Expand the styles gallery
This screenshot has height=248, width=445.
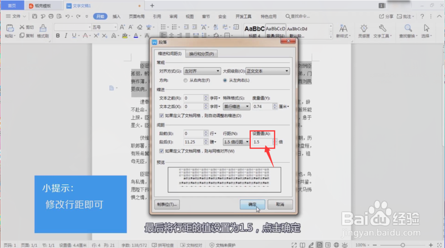[x=331, y=37]
